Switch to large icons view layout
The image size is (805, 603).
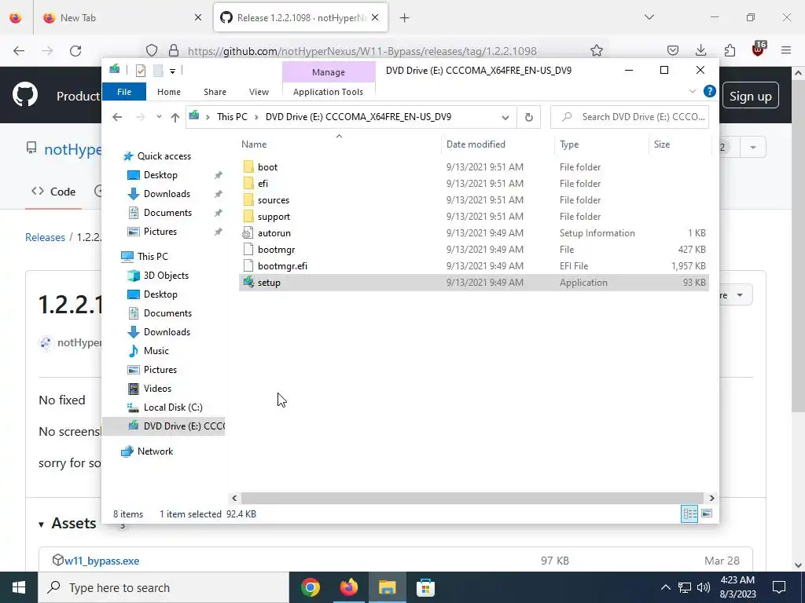pyautogui.click(x=707, y=513)
